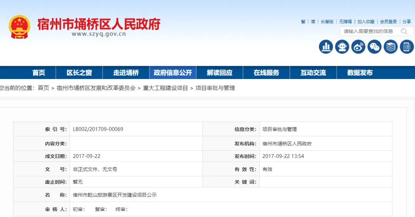Open 会员登录 member login
Viewport: 415px width, 217px height.
point(388,21)
